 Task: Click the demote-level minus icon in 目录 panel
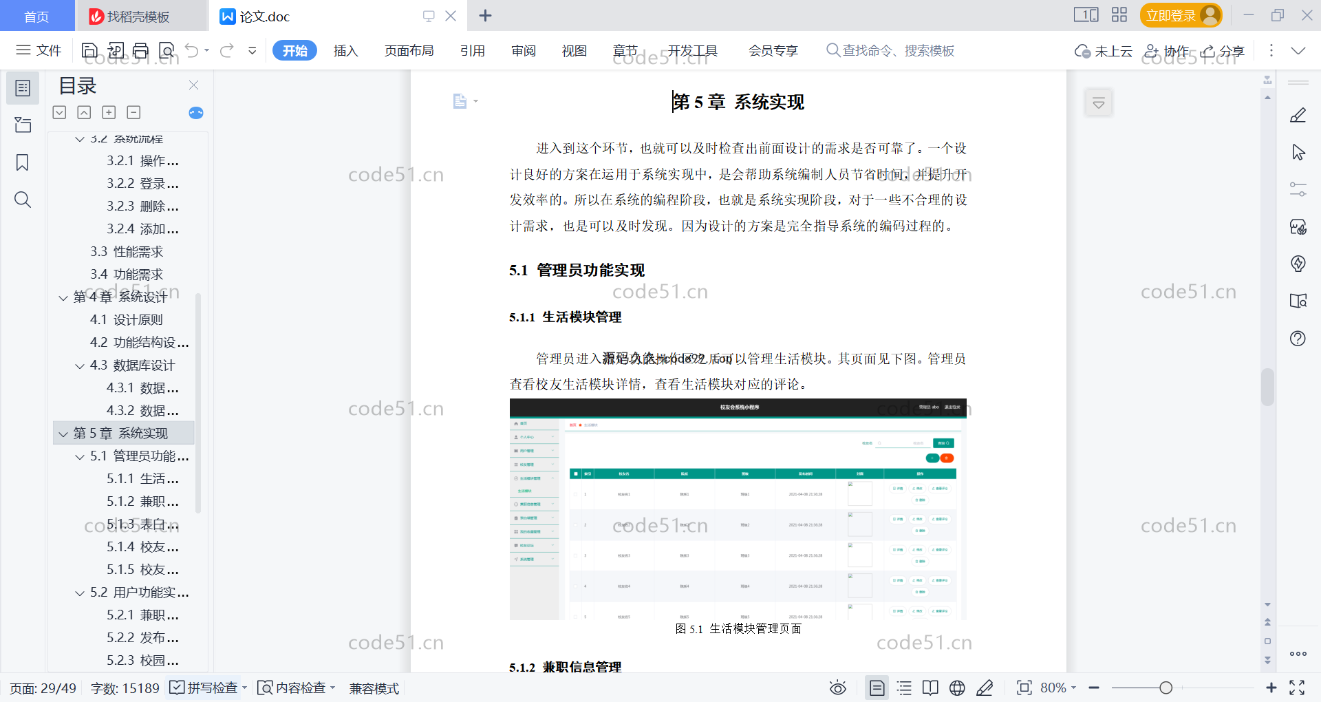click(133, 112)
